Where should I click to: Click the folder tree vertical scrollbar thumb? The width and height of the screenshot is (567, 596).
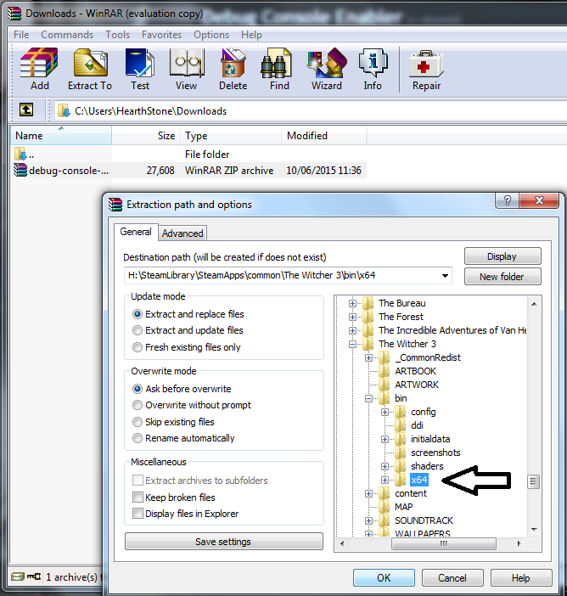(534, 481)
